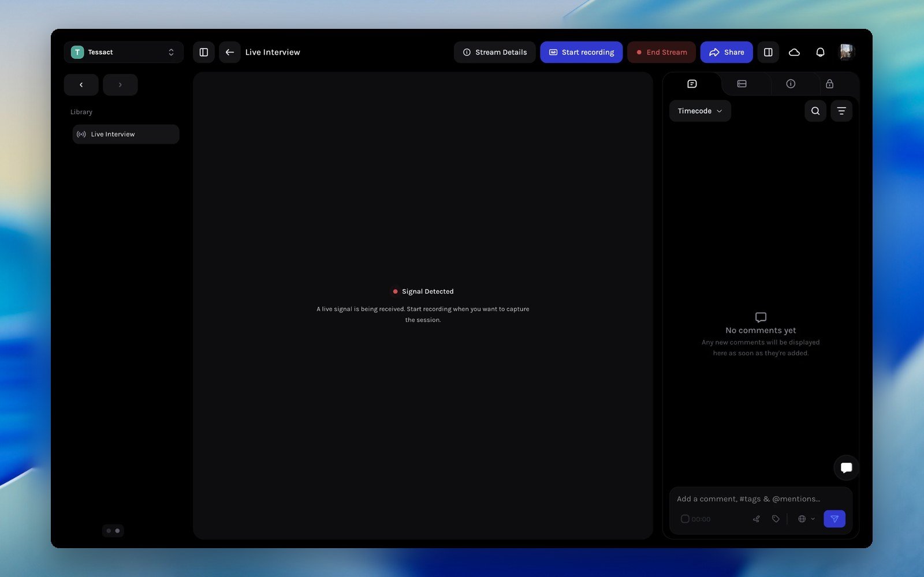The width and height of the screenshot is (924, 577).
Task: Switch to the second panel tab with card icon
Action: pyautogui.click(x=742, y=84)
